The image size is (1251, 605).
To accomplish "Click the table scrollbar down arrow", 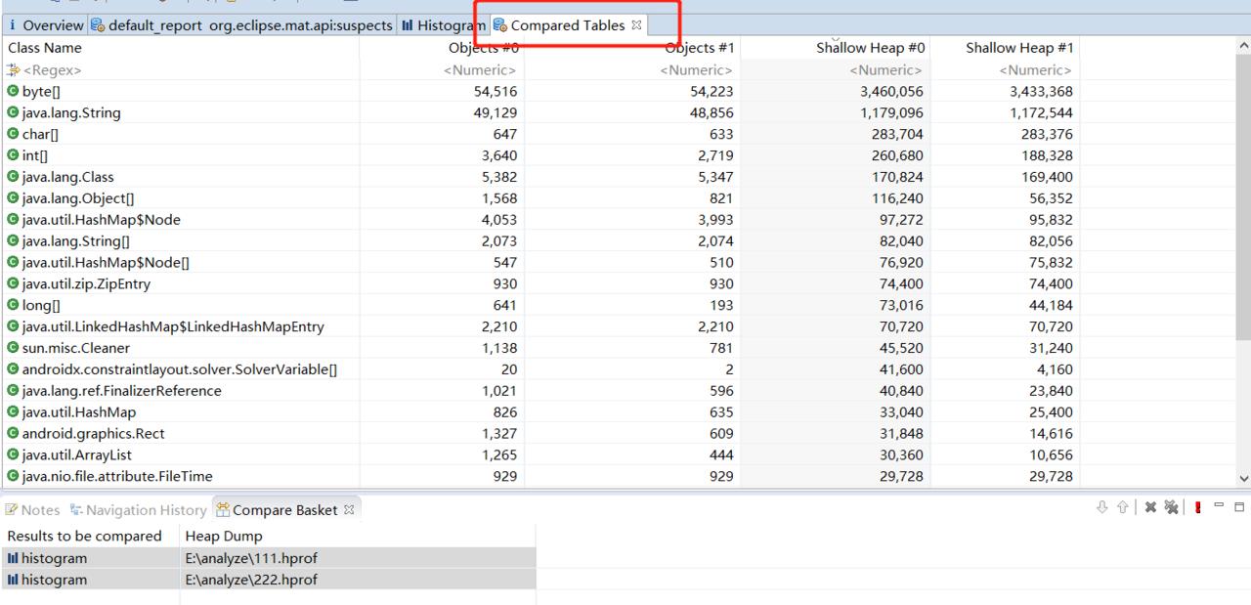I will click(1243, 478).
